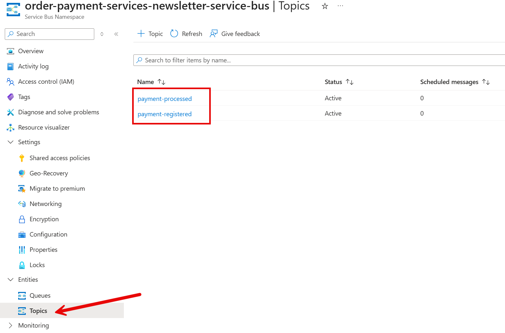Expand the Monitoring section
The image size is (505, 333).
[11, 325]
